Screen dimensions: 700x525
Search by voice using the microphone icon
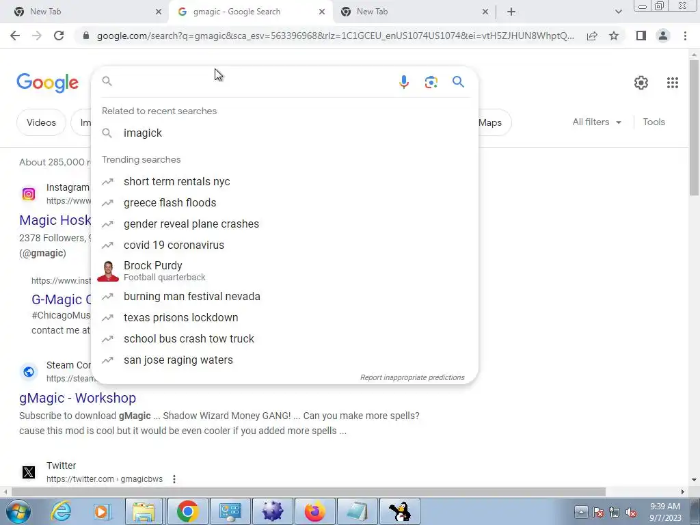pos(403,82)
